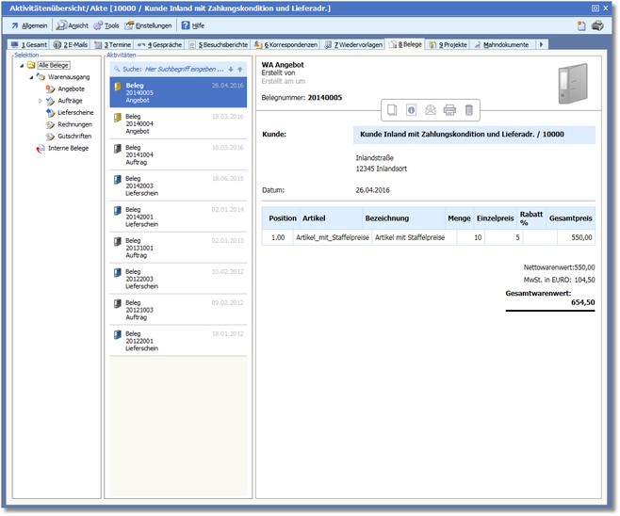Collapse the Alle Belege root node

point(20,65)
